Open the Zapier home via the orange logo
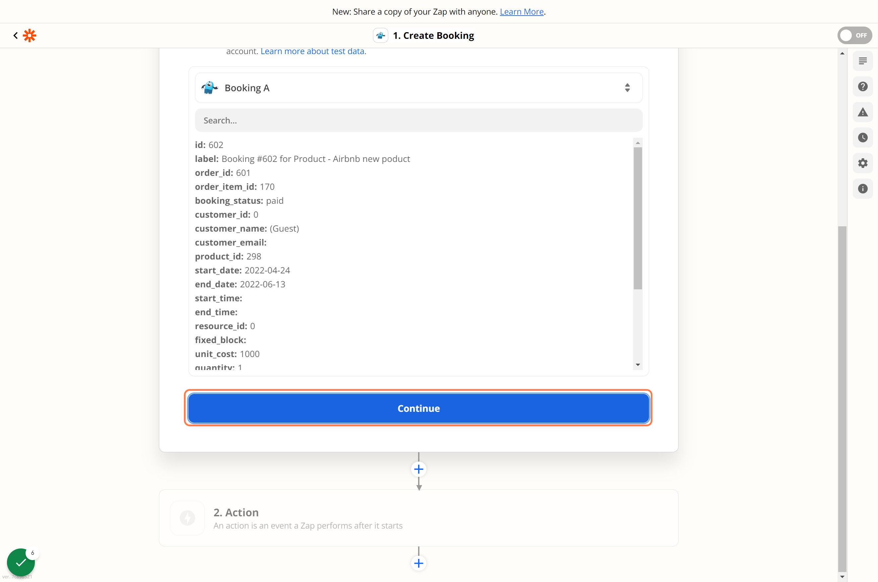878x582 pixels. (30, 35)
